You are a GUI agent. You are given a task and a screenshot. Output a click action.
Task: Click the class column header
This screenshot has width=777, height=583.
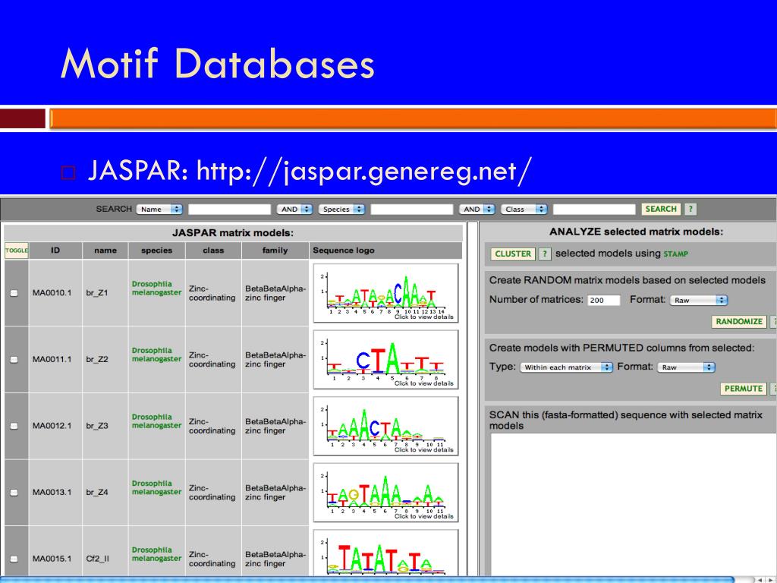213,251
